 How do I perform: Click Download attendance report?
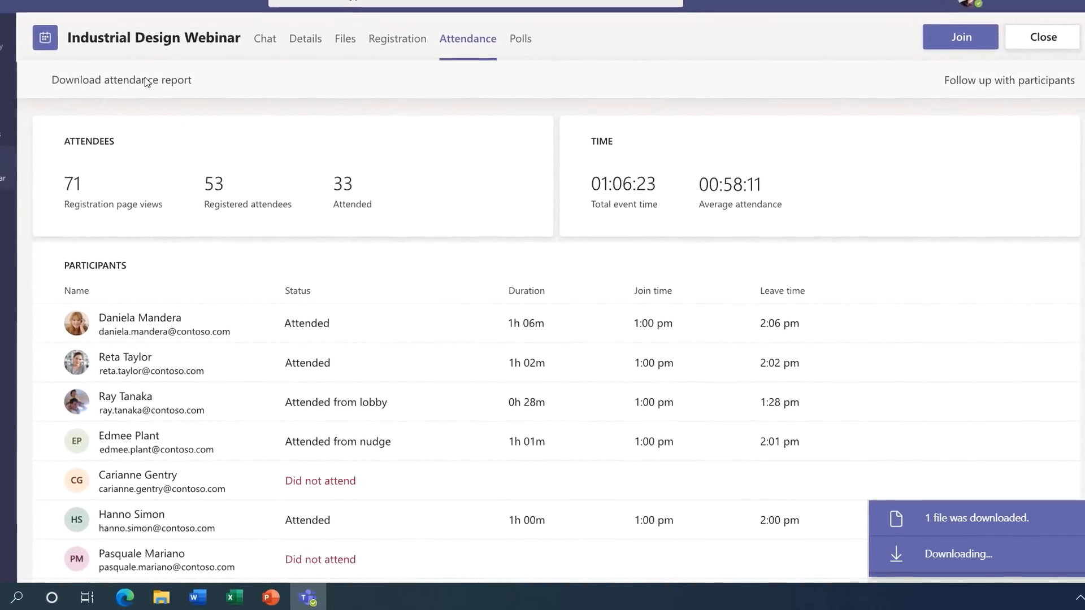click(x=121, y=80)
